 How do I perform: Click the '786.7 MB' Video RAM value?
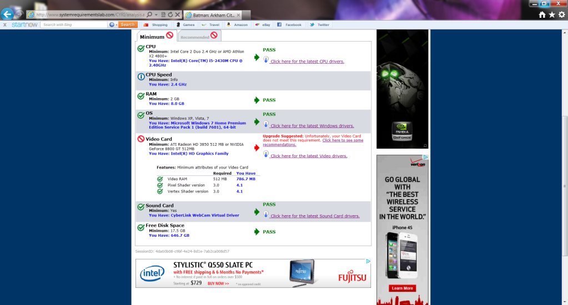pos(245,179)
